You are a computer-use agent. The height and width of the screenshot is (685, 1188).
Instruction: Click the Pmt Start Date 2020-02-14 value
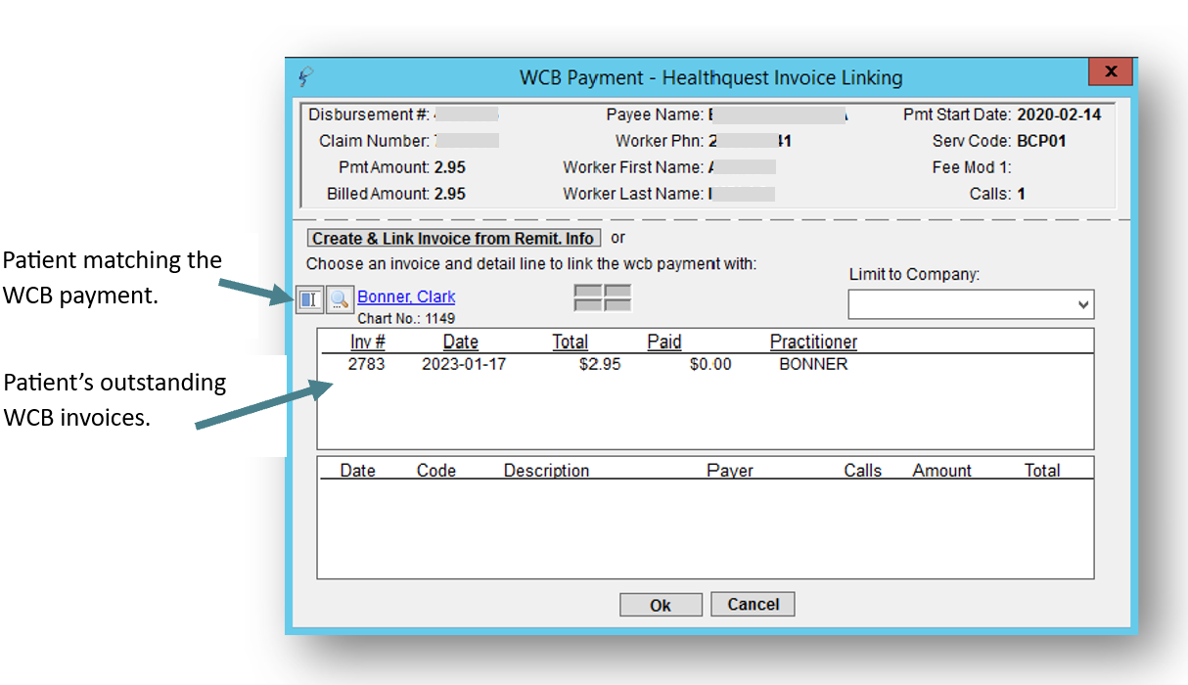1059,114
